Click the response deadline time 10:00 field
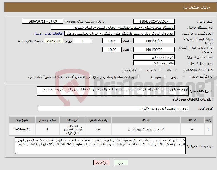The height and width of the screenshot is (170, 217). [112, 41]
